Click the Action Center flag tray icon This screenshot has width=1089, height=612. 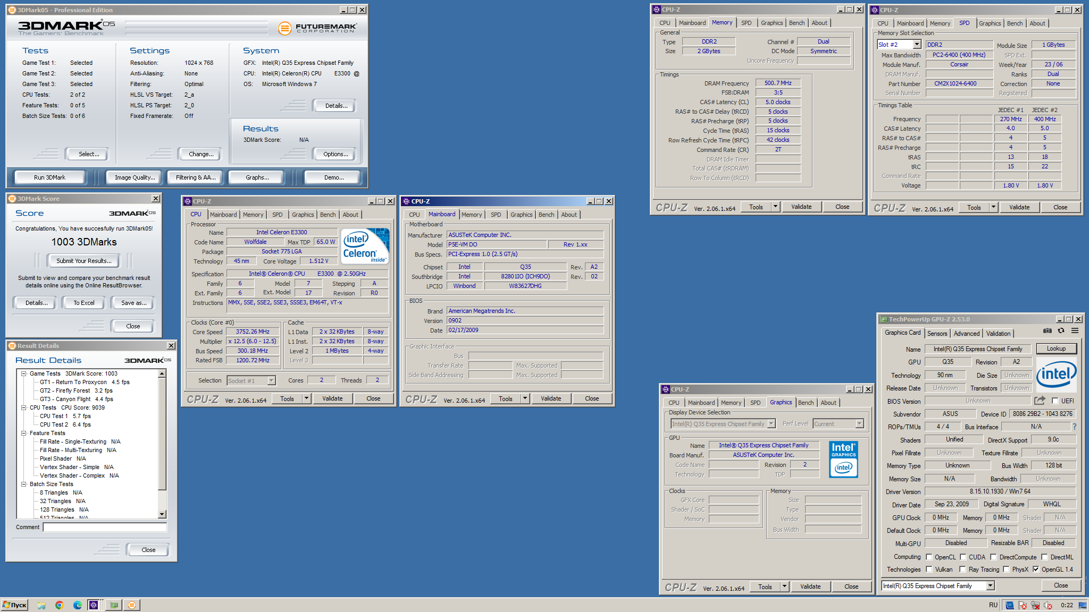(1022, 605)
